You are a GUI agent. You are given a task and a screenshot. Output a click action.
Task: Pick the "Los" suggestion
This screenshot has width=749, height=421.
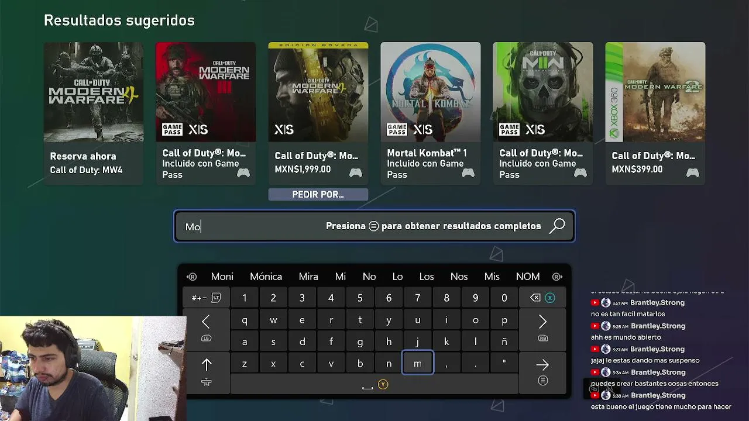point(427,277)
